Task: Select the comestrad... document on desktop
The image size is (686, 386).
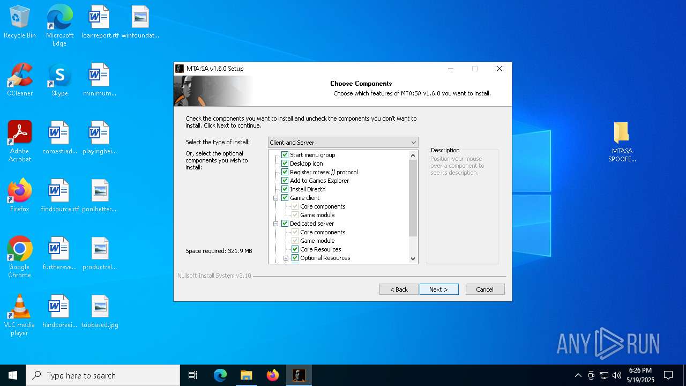Action: coord(59,138)
